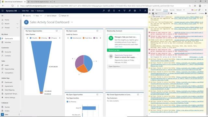Open dashboard selector chevron beside title

coord(72,22)
